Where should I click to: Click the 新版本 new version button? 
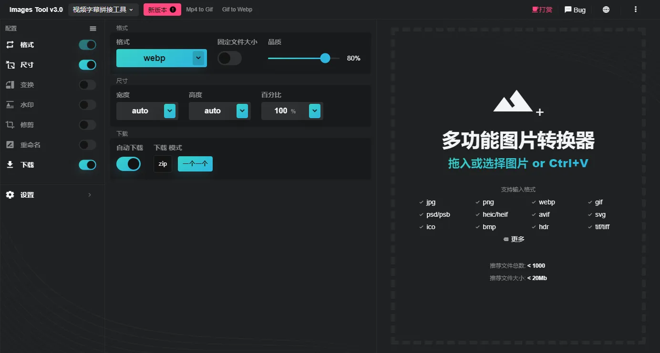[x=162, y=10]
